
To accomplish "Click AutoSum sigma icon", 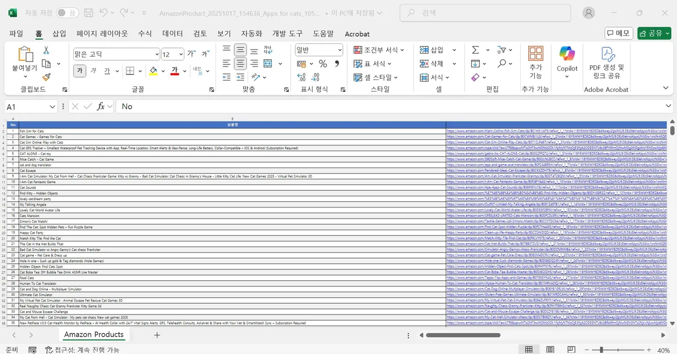I will (x=476, y=50).
